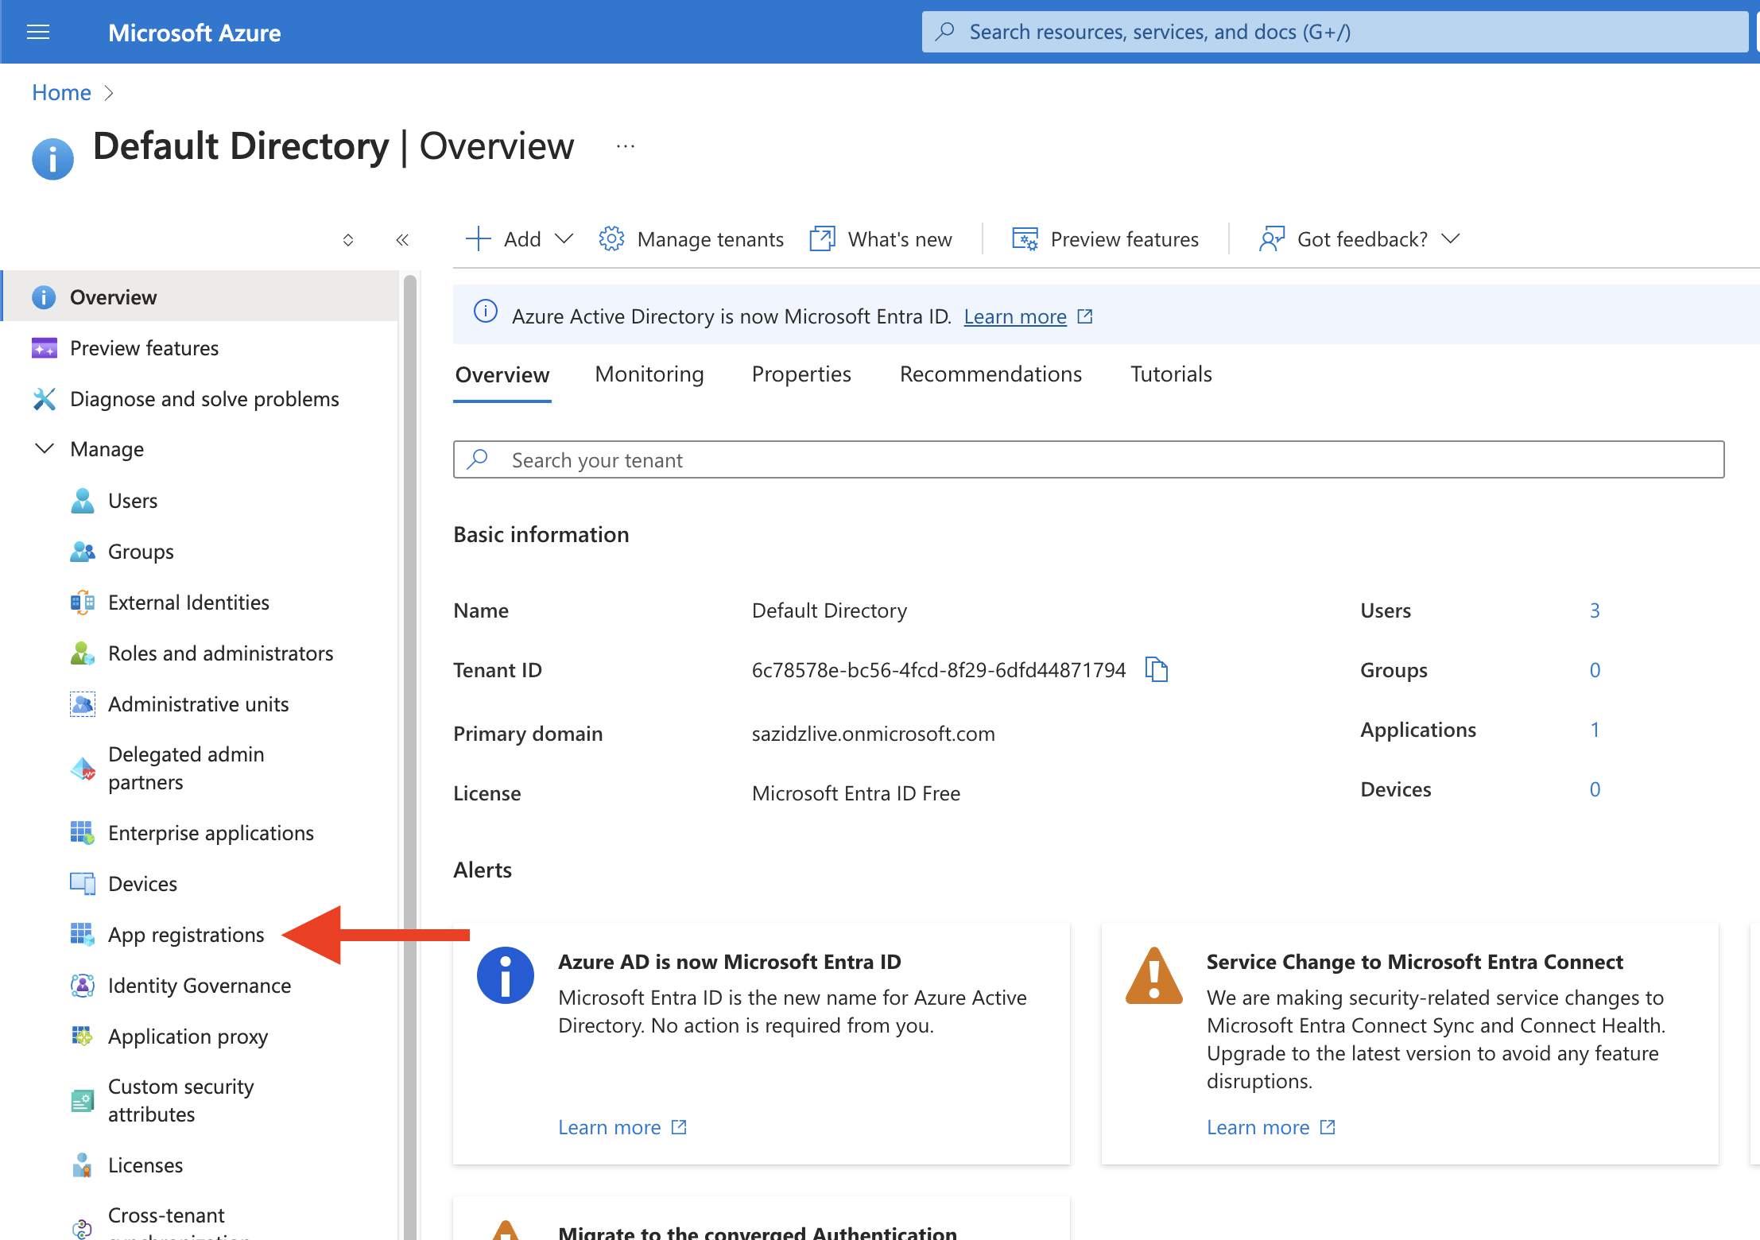Click the External Identities icon
Screen dimensions: 1760x1240
[82, 603]
